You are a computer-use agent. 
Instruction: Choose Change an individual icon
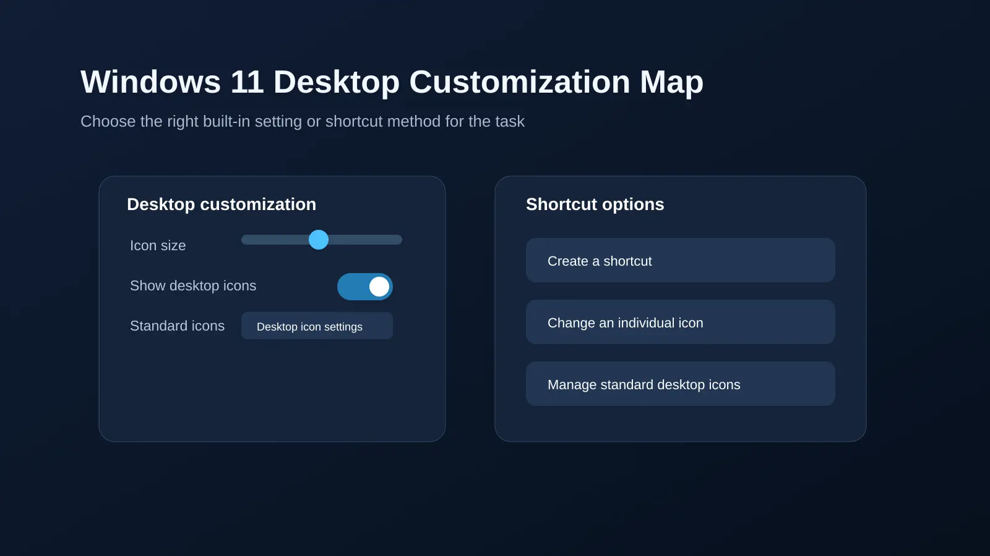click(681, 322)
